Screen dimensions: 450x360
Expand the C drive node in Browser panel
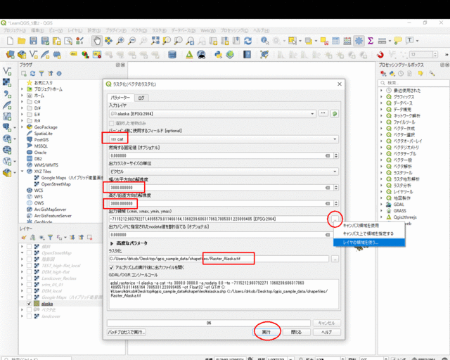click(22, 102)
